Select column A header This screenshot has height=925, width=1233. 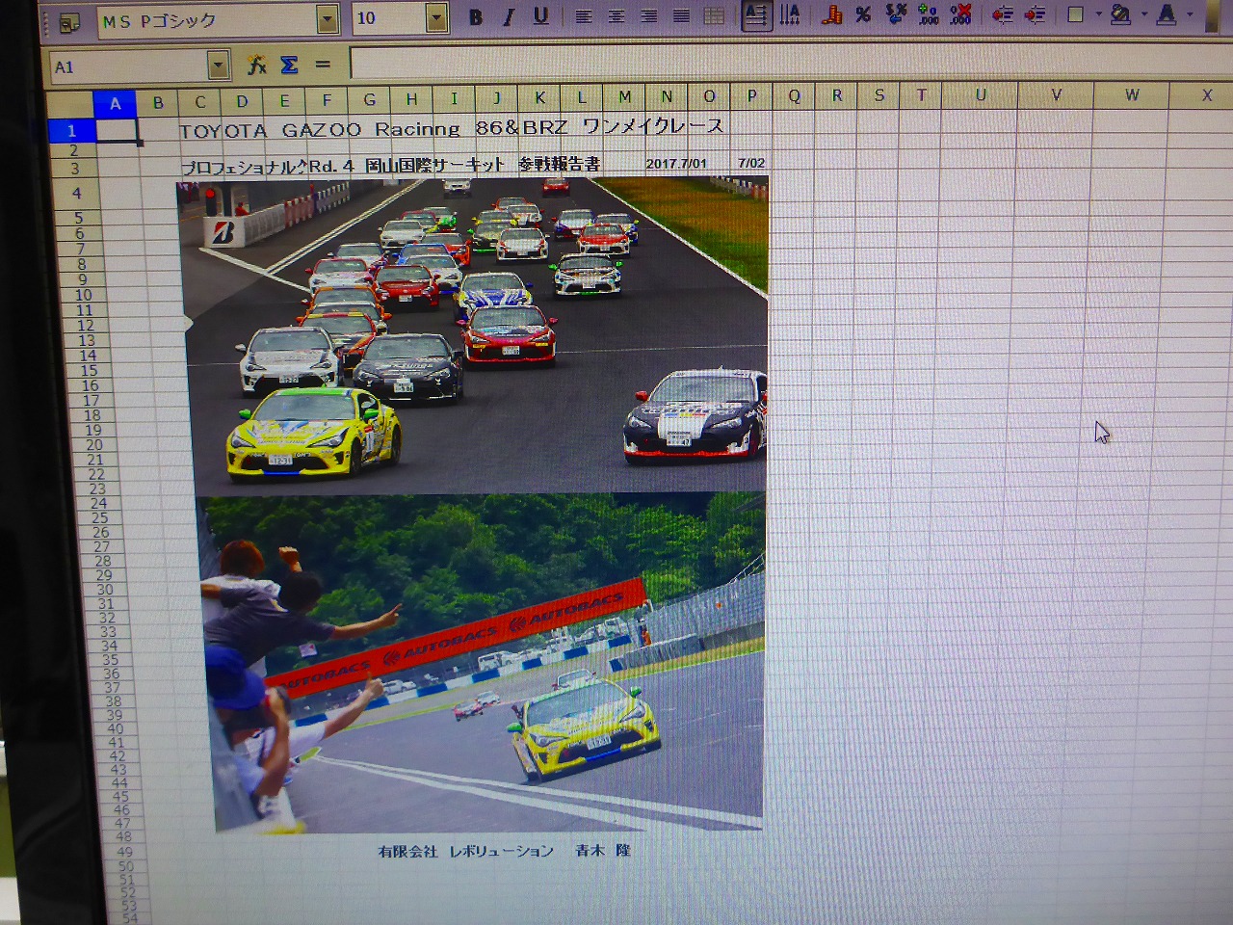point(116,103)
